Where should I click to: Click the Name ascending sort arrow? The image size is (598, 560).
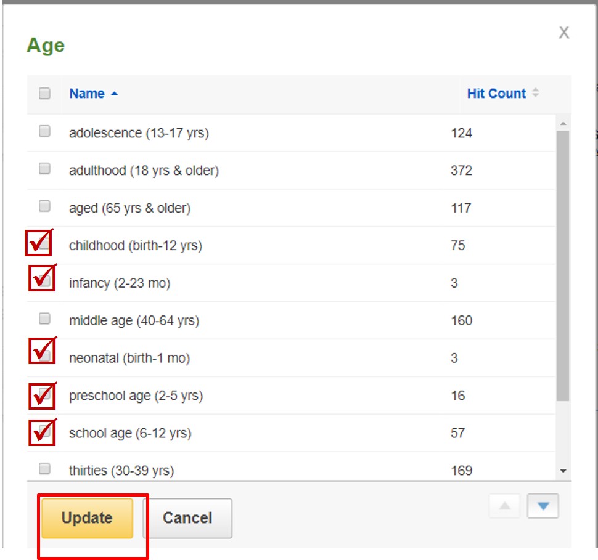[115, 94]
